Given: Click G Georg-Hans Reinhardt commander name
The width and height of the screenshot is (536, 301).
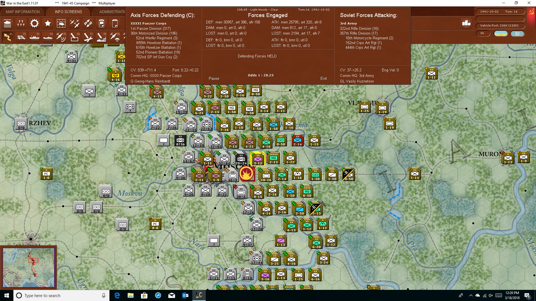Looking at the screenshot, I should (x=150, y=81).
